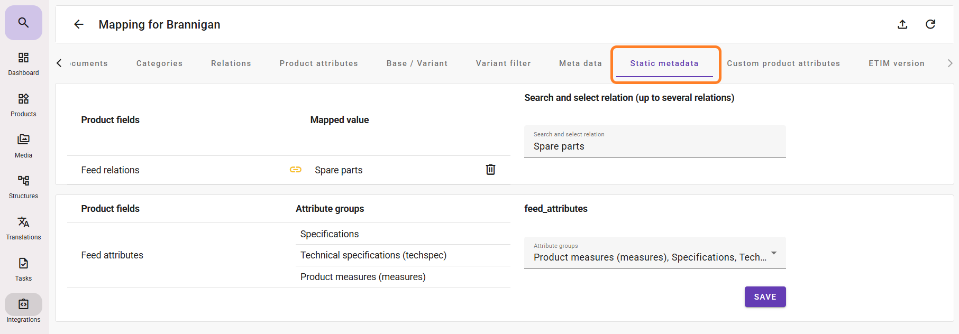Open the Dashboard from sidebar
Viewport: 959px width, 334px height.
(x=23, y=63)
